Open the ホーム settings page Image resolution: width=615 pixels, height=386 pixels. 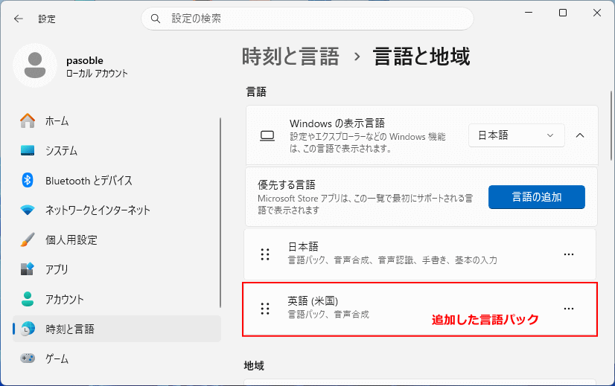(117, 120)
